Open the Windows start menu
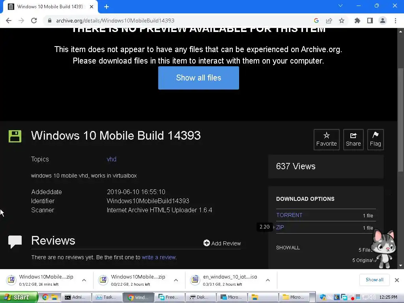 (x=19, y=297)
